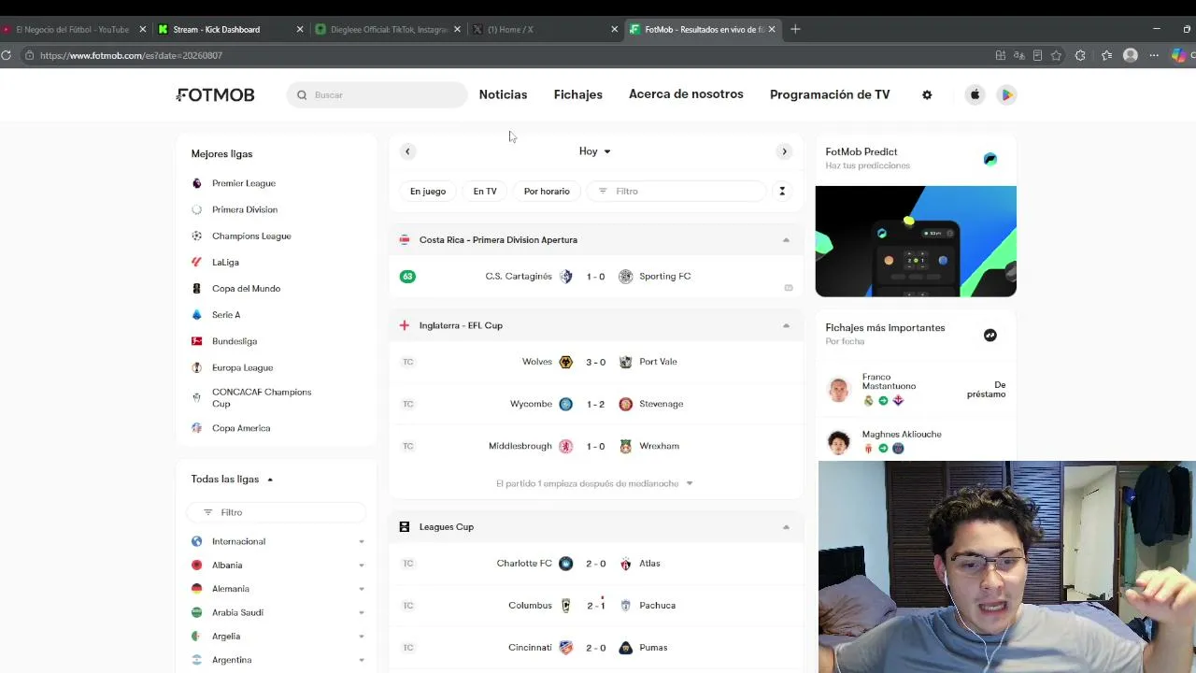Open the Fichajes menu

578,94
